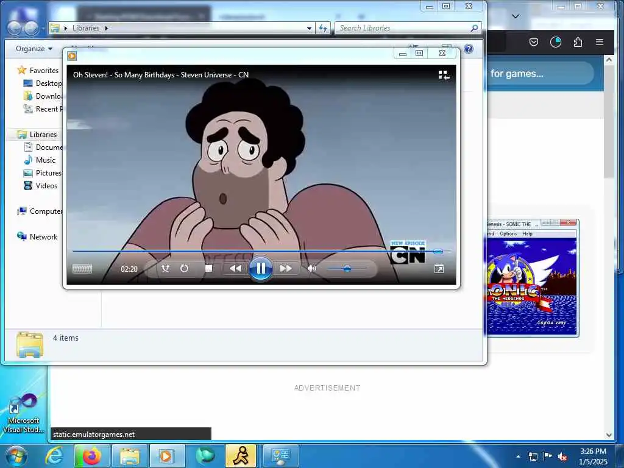This screenshot has width=624, height=468.
Task: Pause the video in Windows Media Player
Action: 260,269
